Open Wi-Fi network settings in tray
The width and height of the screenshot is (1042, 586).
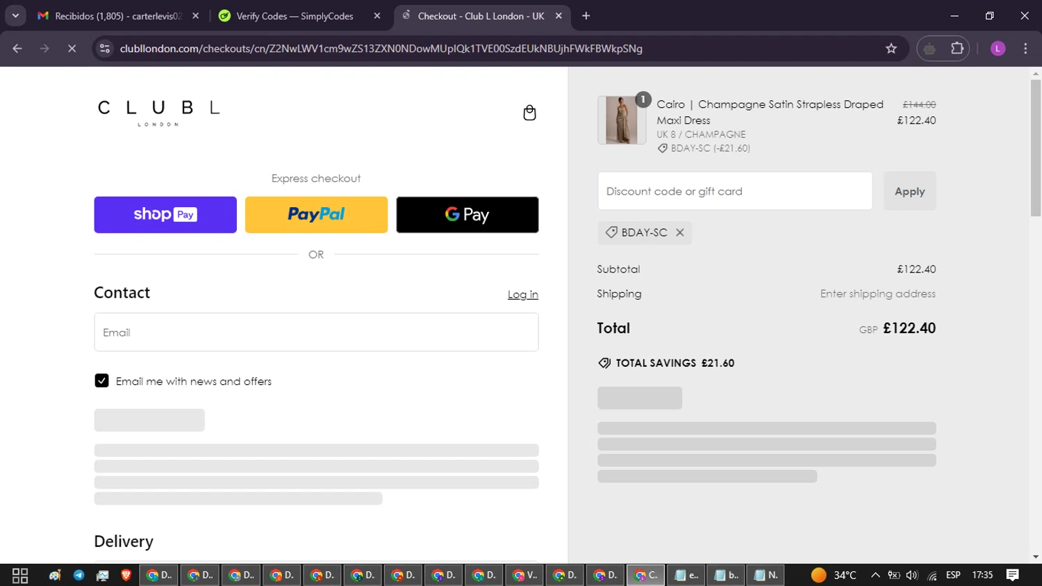tap(932, 576)
